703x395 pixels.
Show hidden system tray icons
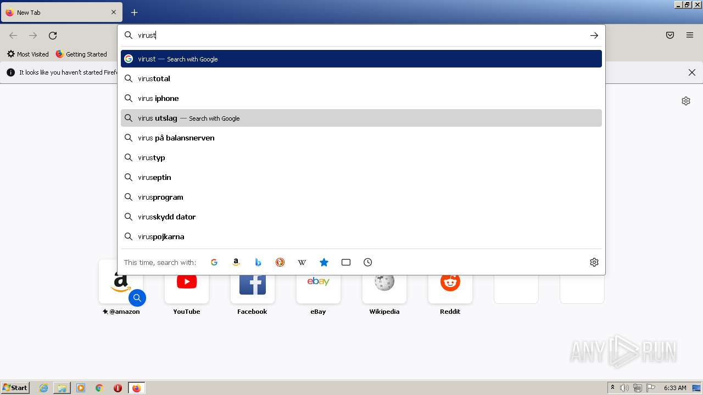(x=612, y=388)
